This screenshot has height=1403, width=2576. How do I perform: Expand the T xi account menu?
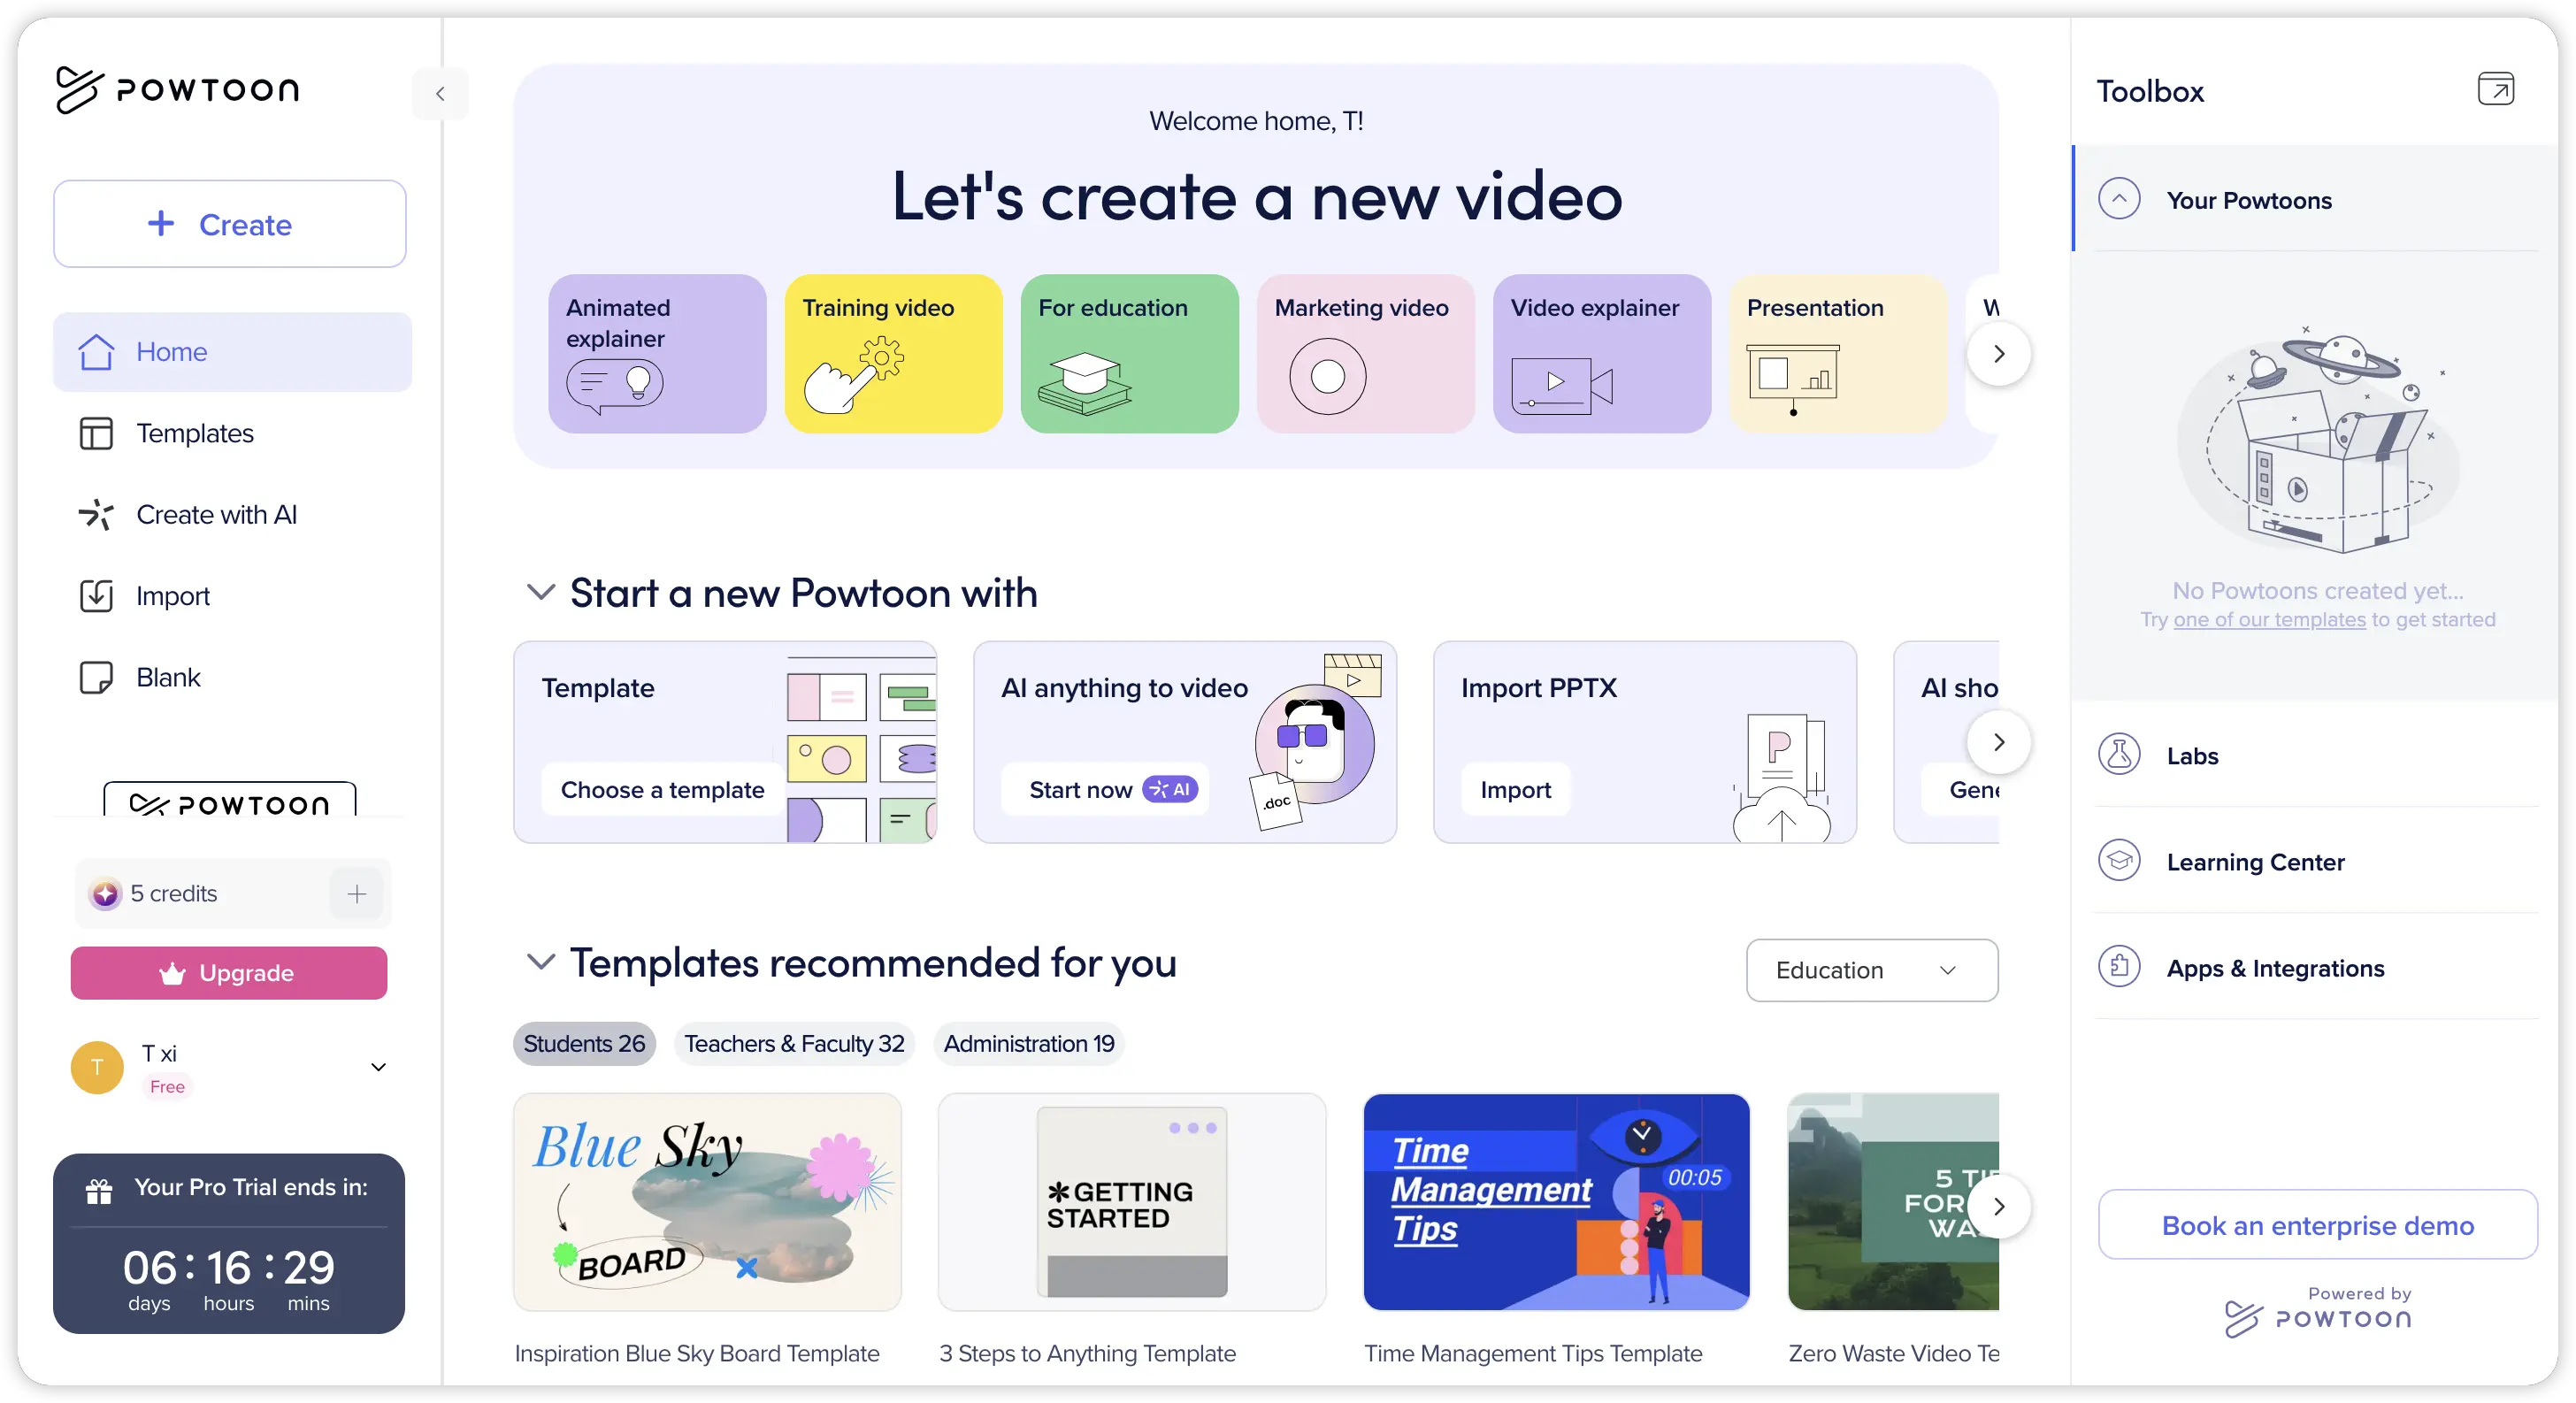(x=378, y=1067)
